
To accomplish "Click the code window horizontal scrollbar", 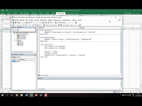I will click(80, 75).
